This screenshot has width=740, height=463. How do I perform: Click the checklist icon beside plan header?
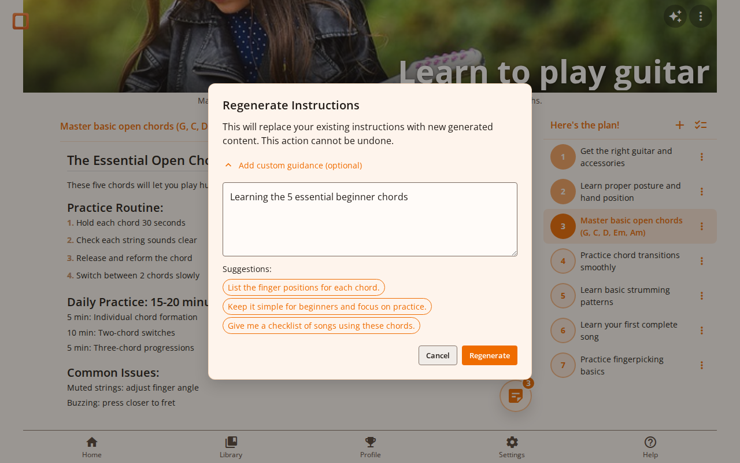click(x=701, y=125)
